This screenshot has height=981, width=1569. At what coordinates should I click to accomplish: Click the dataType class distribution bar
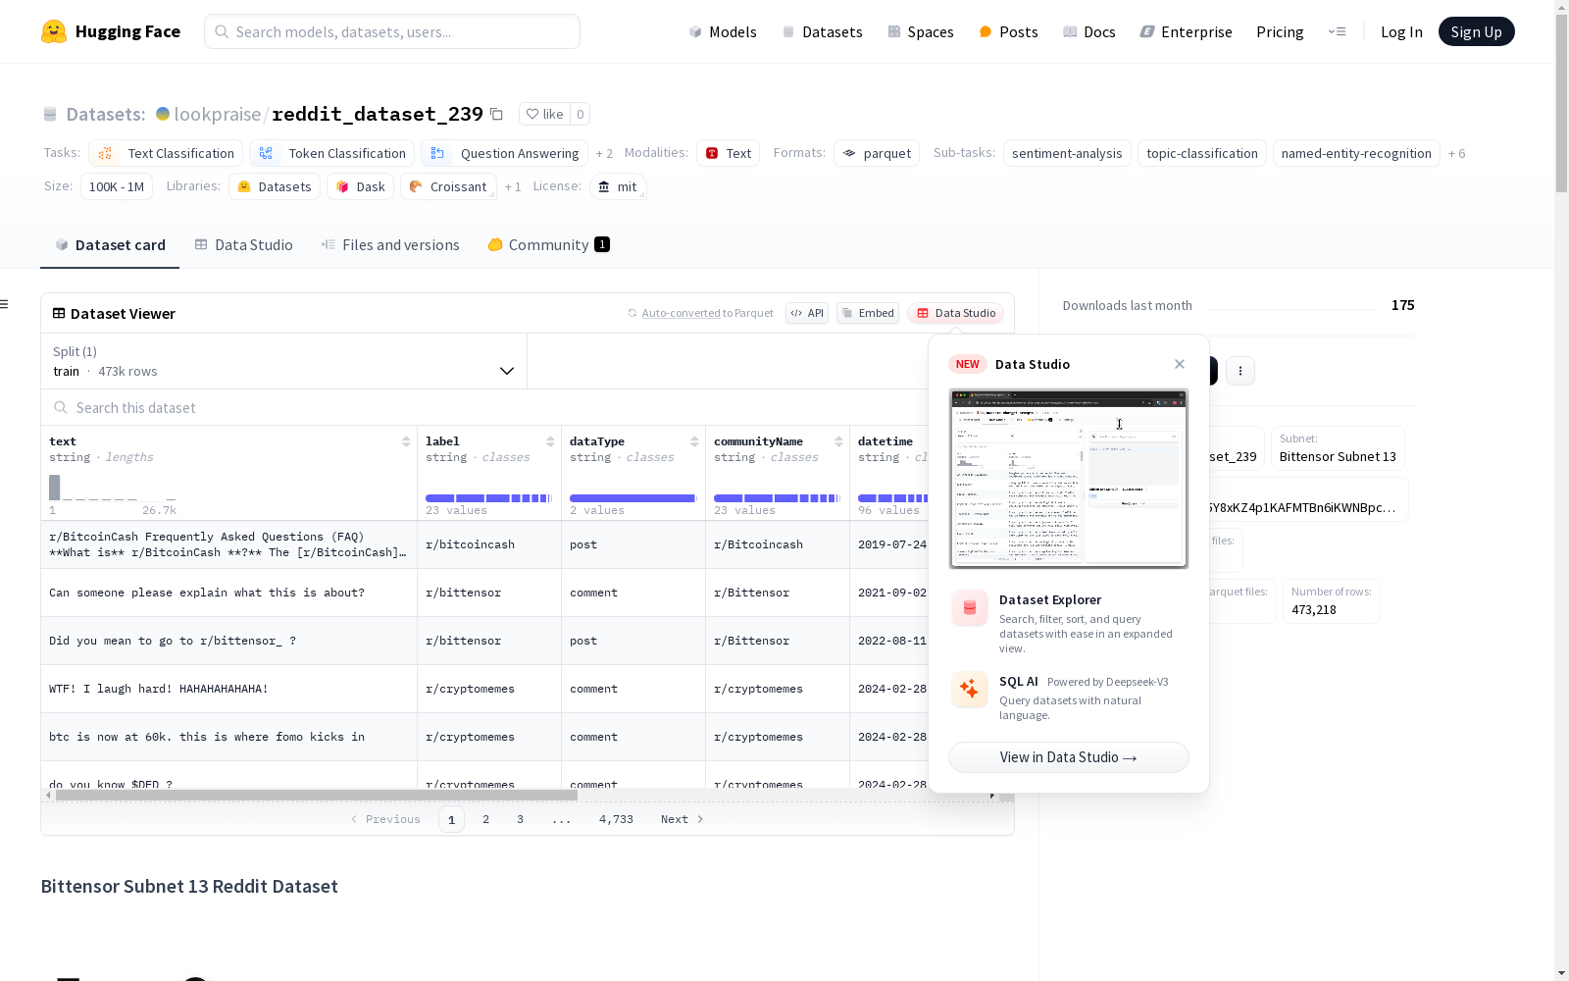click(633, 498)
